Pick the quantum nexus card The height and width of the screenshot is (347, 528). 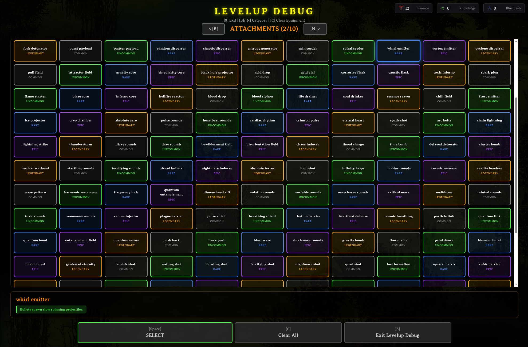[x=126, y=243]
